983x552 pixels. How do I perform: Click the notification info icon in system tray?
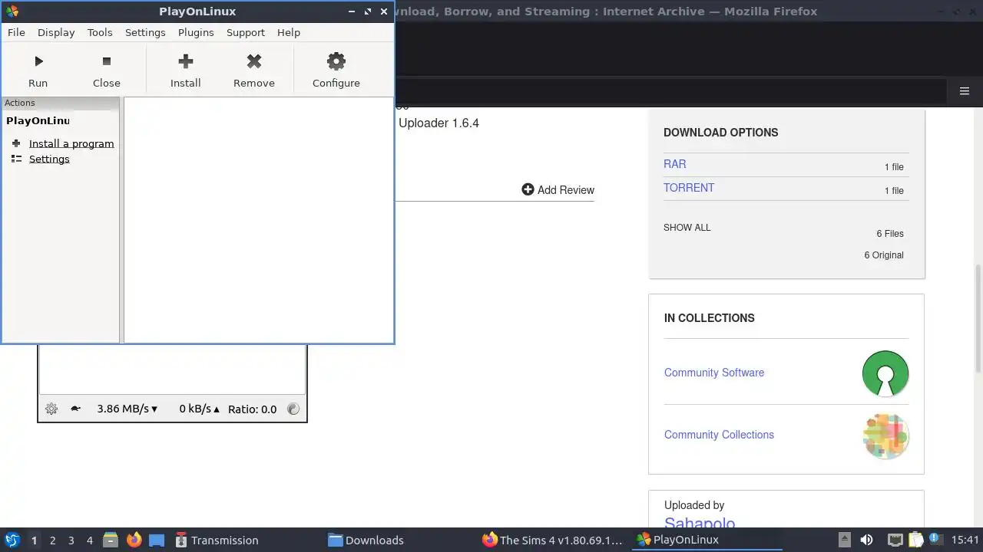pos(935,540)
